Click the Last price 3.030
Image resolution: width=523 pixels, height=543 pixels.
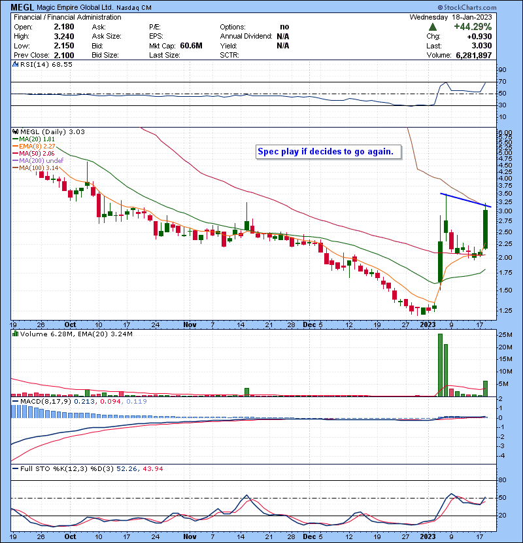coord(481,46)
